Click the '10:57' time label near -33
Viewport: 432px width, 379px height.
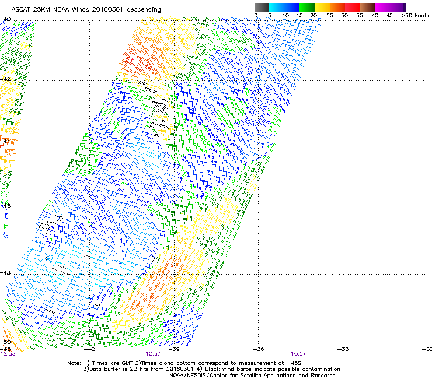coord(299,354)
